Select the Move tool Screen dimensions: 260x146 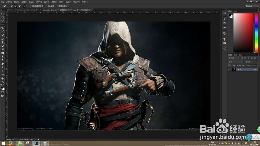[3, 14]
